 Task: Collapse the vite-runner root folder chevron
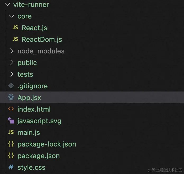coord(7,4)
